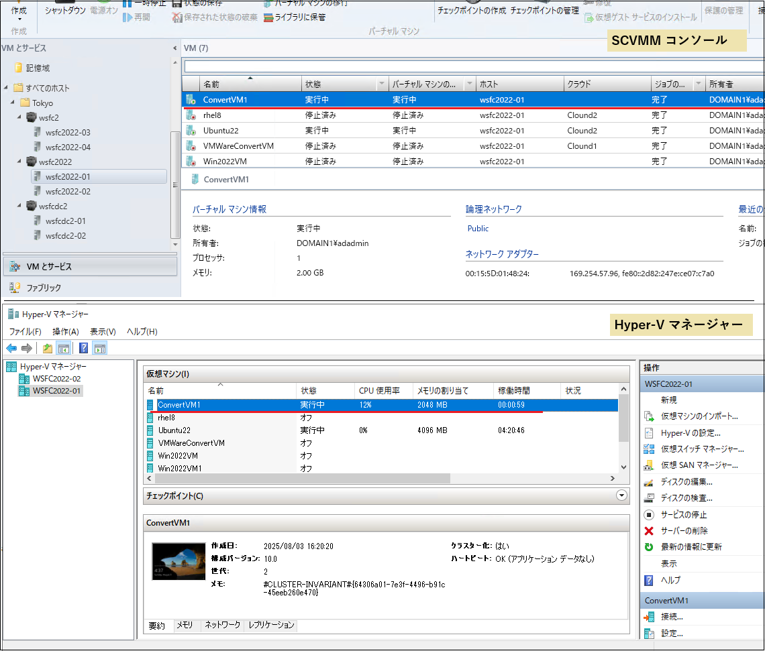Click the forward arrow in Hyper-V Manager toolbar
765x651 pixels.
pos(27,348)
